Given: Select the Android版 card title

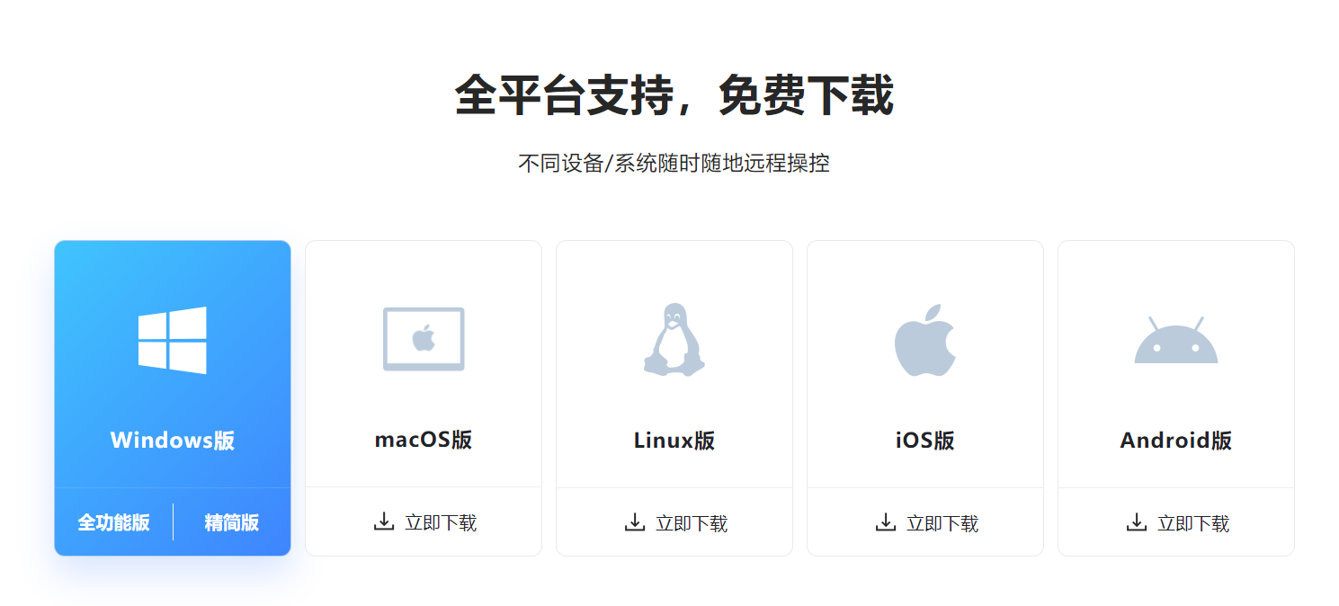Looking at the screenshot, I should tap(1176, 441).
